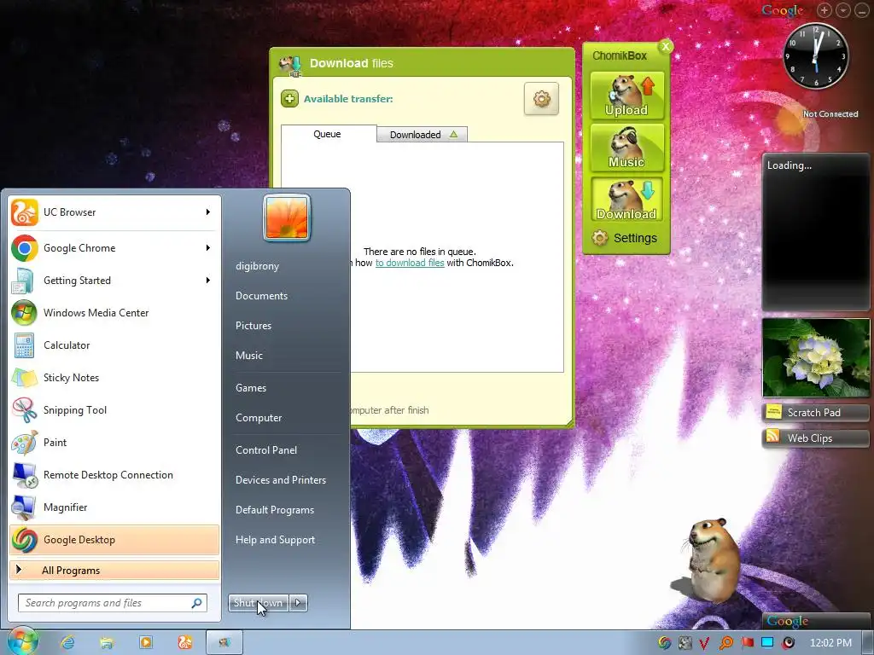Expand Getting Started submenu arrow
This screenshot has height=655, width=874.
(208, 280)
